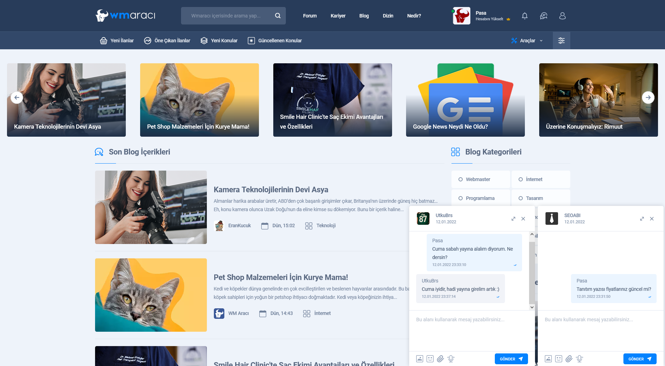
Task: Select the İnternet category
Action: tap(541, 179)
